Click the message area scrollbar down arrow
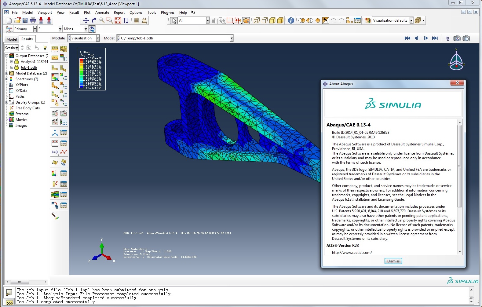This screenshot has width=482, height=307. pos(471,302)
